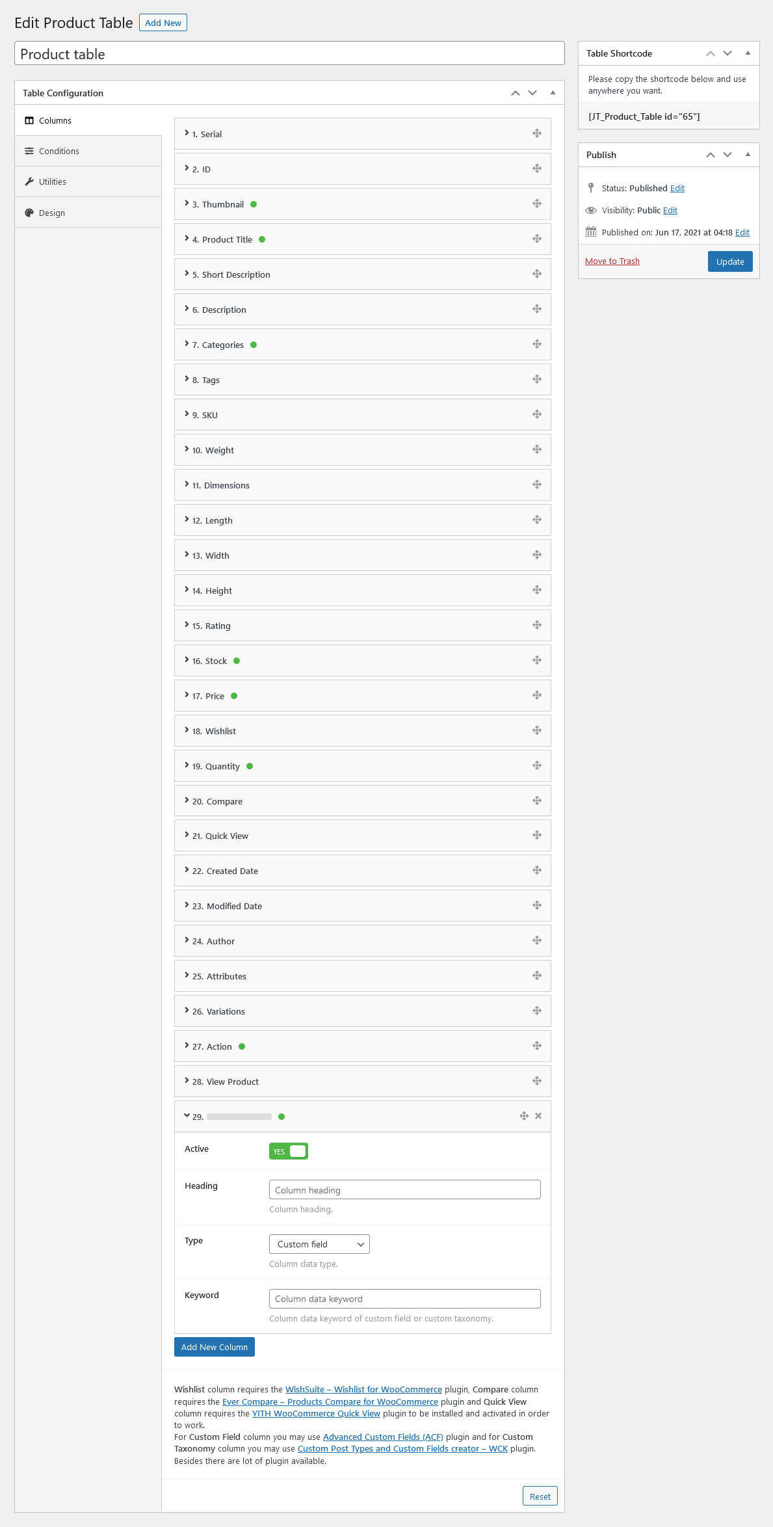Remove column 29 using its X icon
This screenshot has width=773, height=1527.
pyautogui.click(x=538, y=1116)
